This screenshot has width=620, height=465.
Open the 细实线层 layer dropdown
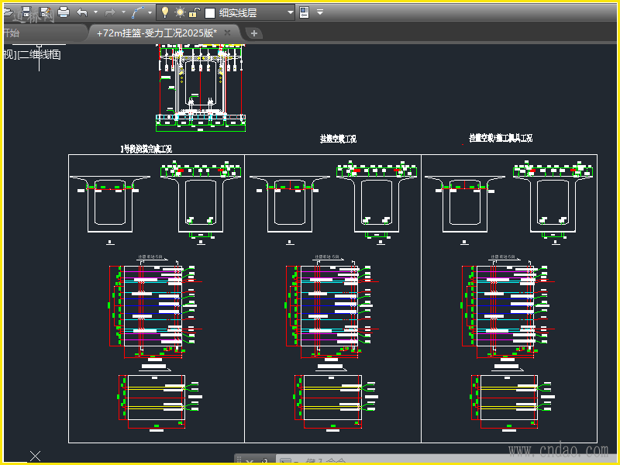pos(290,12)
